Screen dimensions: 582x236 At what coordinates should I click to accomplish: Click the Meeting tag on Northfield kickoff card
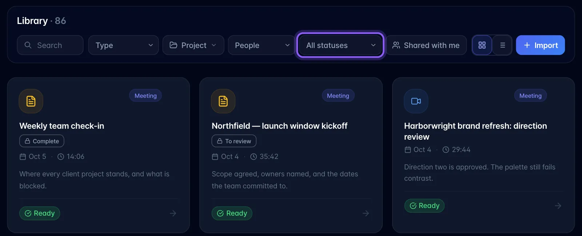click(x=338, y=96)
